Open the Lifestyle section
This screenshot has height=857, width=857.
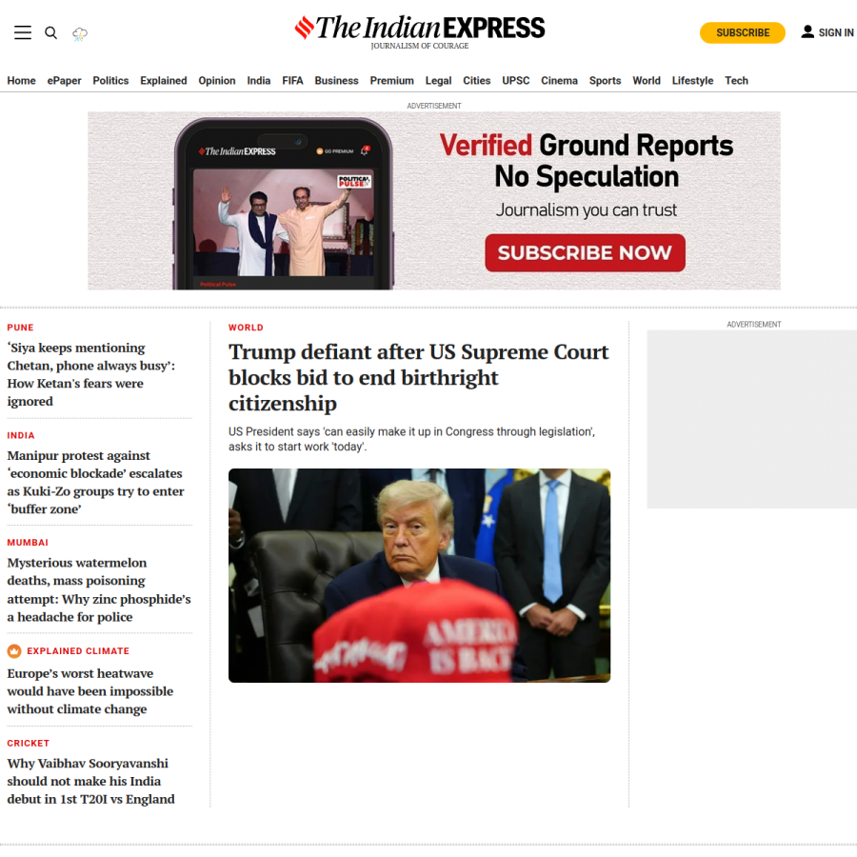[x=692, y=80]
